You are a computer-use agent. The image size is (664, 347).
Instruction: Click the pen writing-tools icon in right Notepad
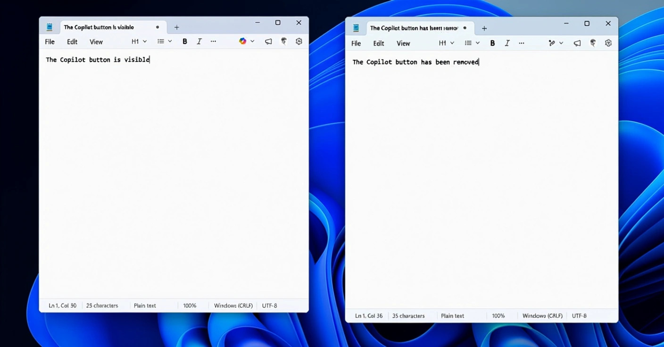551,43
